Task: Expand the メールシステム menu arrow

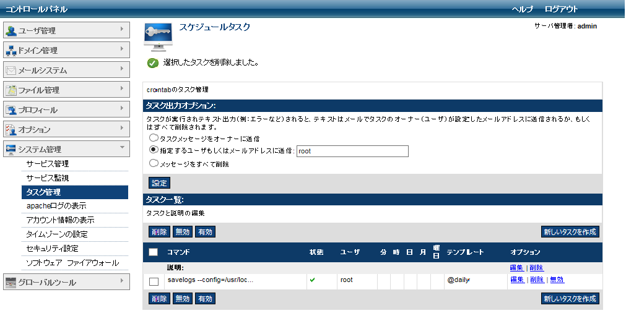Action: pyautogui.click(x=122, y=68)
